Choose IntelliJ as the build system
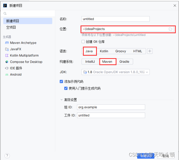 click(x=90, y=62)
